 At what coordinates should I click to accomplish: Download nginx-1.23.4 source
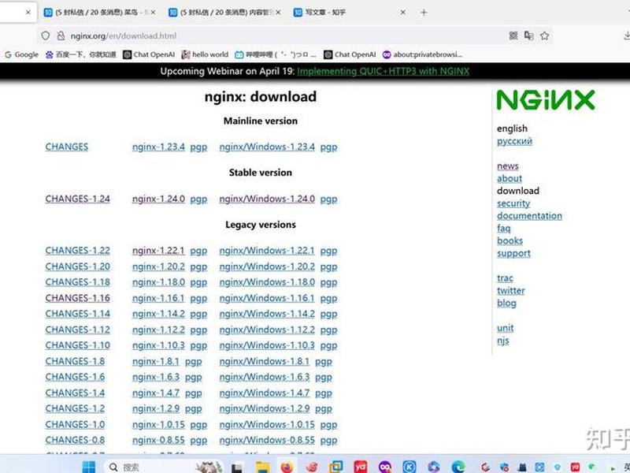(158, 147)
